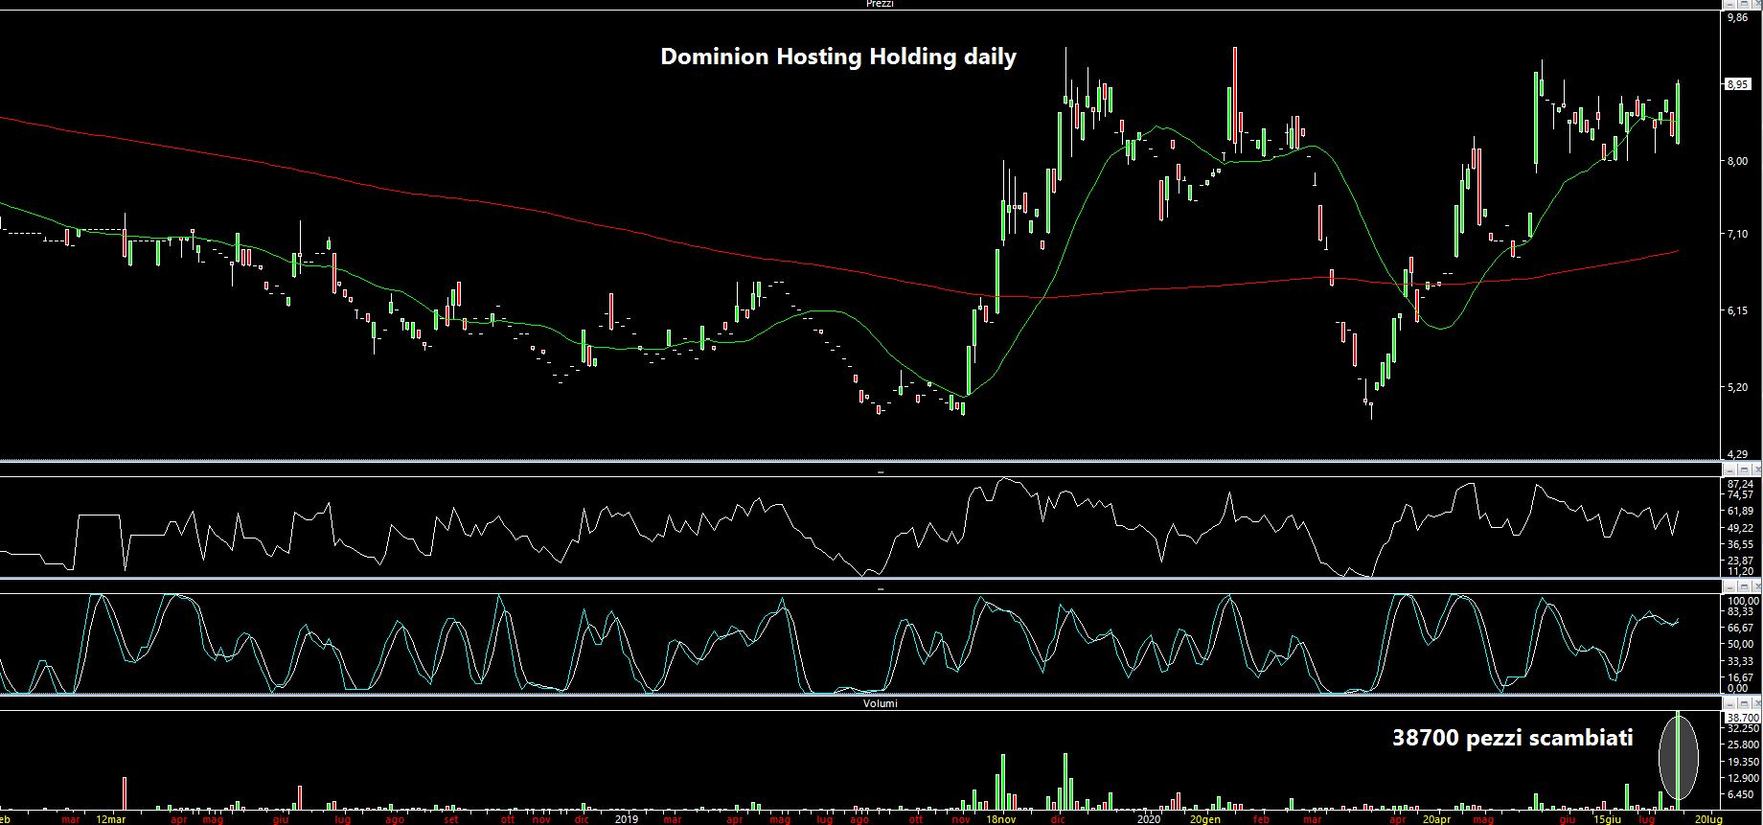Screen dimensions: 1763x825
Task: Click the 6,15 price axis value
Action: [x=1736, y=310]
